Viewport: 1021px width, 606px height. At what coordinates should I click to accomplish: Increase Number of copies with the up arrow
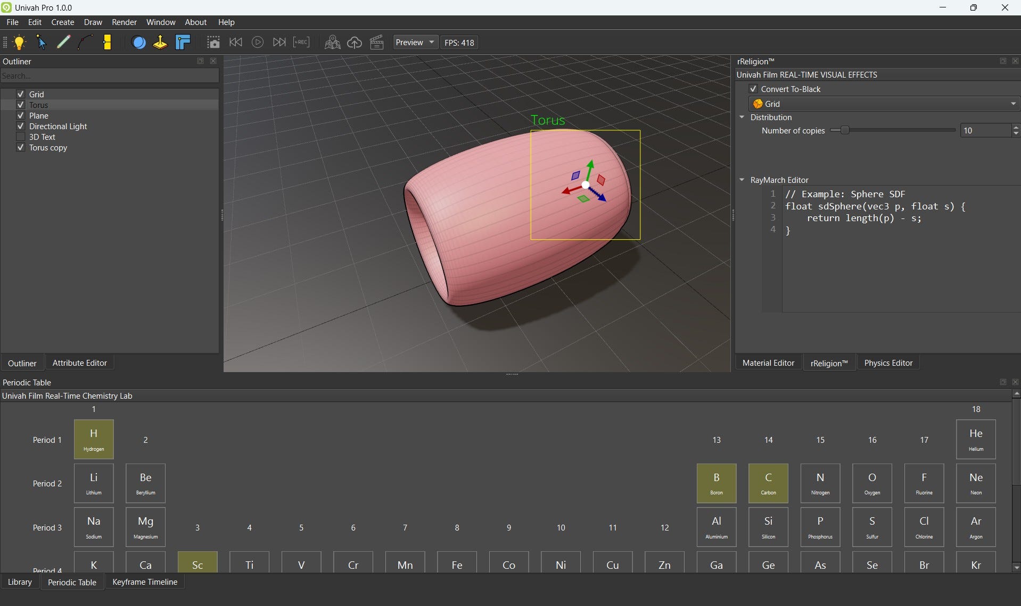pos(1016,128)
